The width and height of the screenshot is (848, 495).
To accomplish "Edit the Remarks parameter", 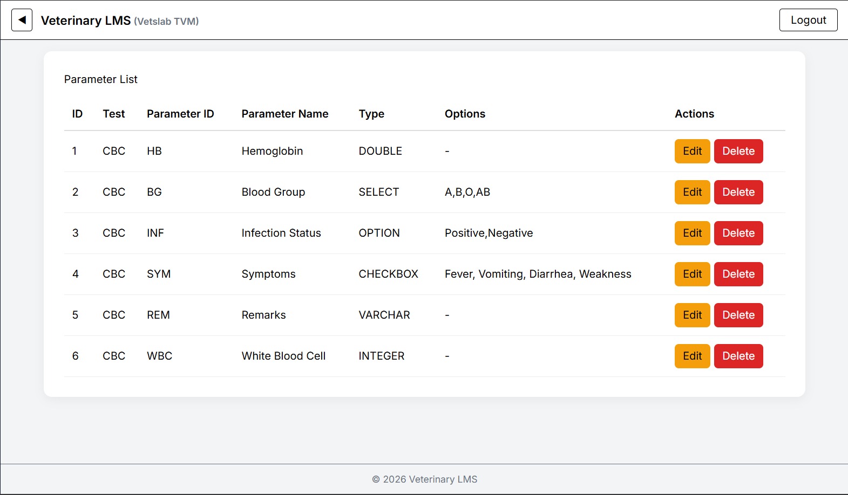I will tap(692, 315).
